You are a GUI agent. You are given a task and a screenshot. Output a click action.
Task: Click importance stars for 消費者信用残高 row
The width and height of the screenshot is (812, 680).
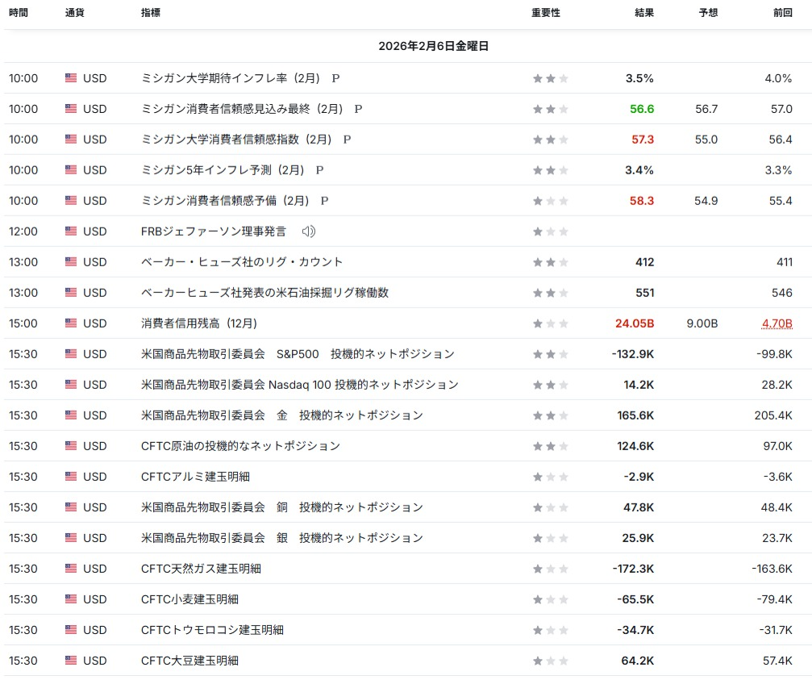[550, 323]
